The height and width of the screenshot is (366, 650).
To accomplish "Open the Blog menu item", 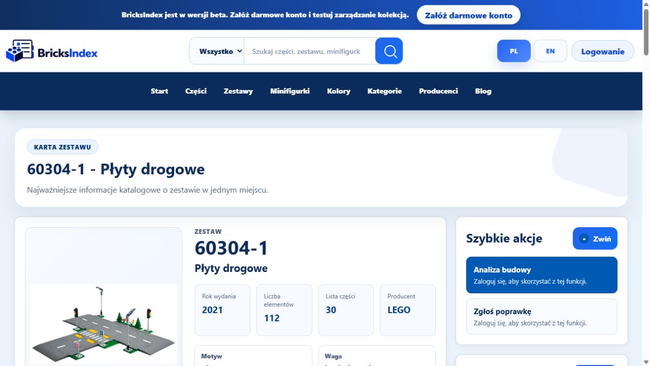I will [483, 91].
